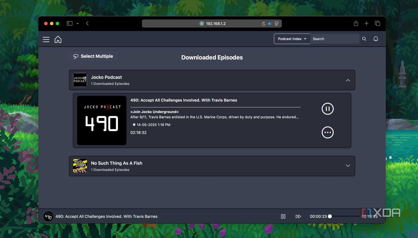Click the >Join Jocko Underground< text
This screenshot has width=418, height=238.
tap(154, 112)
